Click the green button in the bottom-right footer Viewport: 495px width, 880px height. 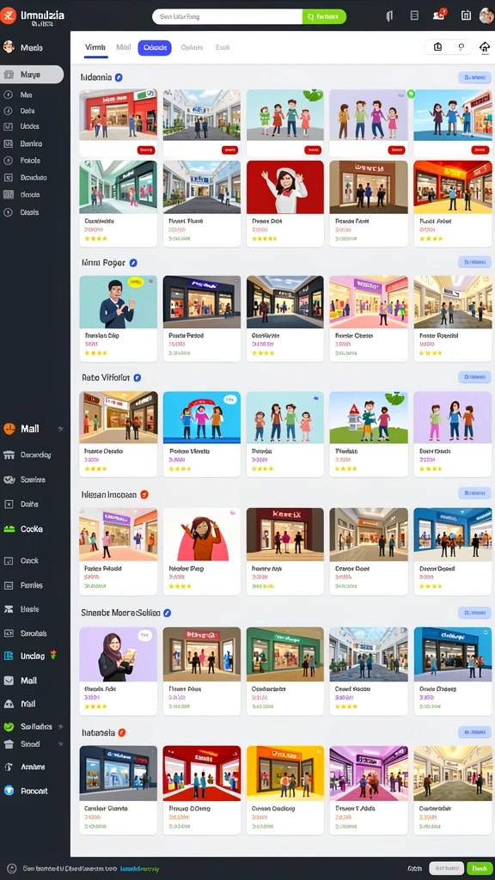[480, 868]
